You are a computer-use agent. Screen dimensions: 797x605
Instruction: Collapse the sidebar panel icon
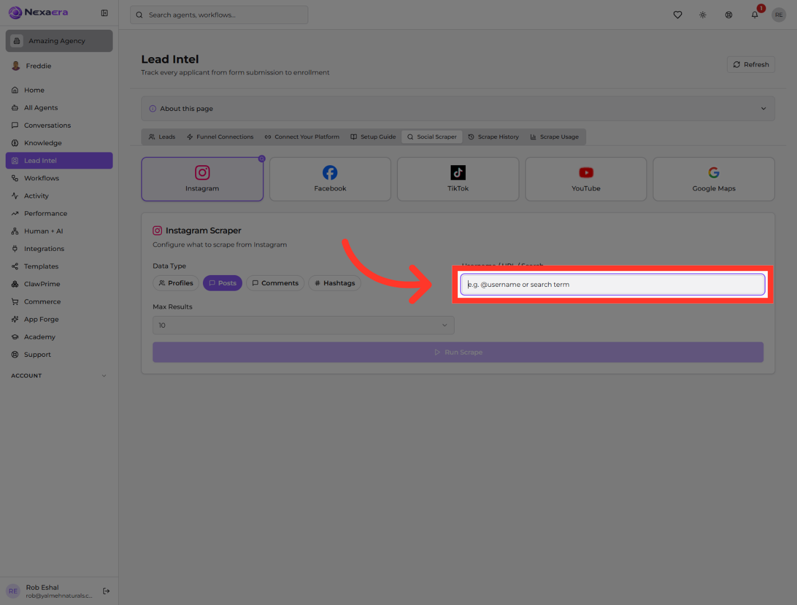(104, 13)
